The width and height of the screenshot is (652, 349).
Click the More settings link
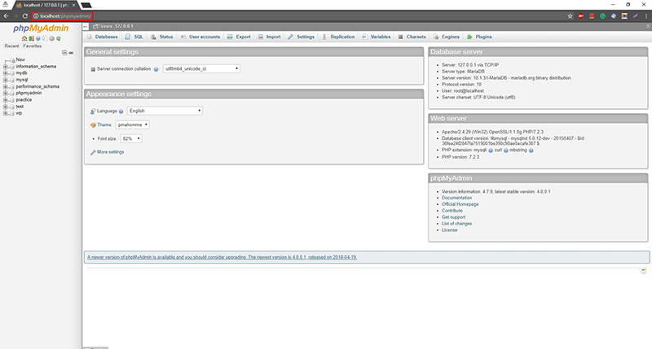click(110, 152)
